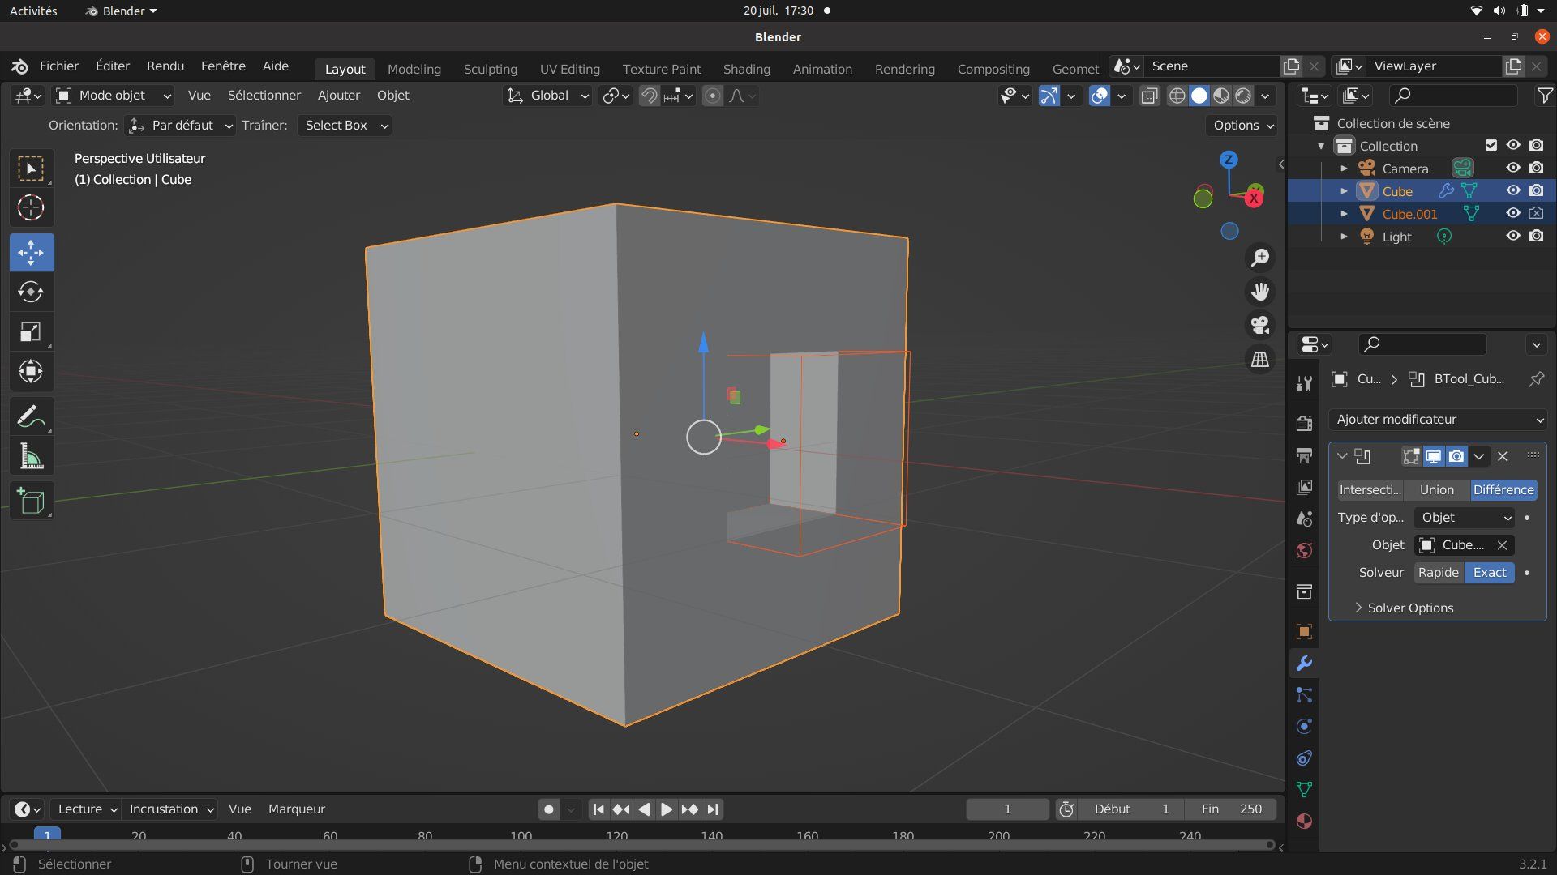Image resolution: width=1557 pixels, height=875 pixels.
Task: Toggle X-ray mode in viewport header
Action: 1149,96
